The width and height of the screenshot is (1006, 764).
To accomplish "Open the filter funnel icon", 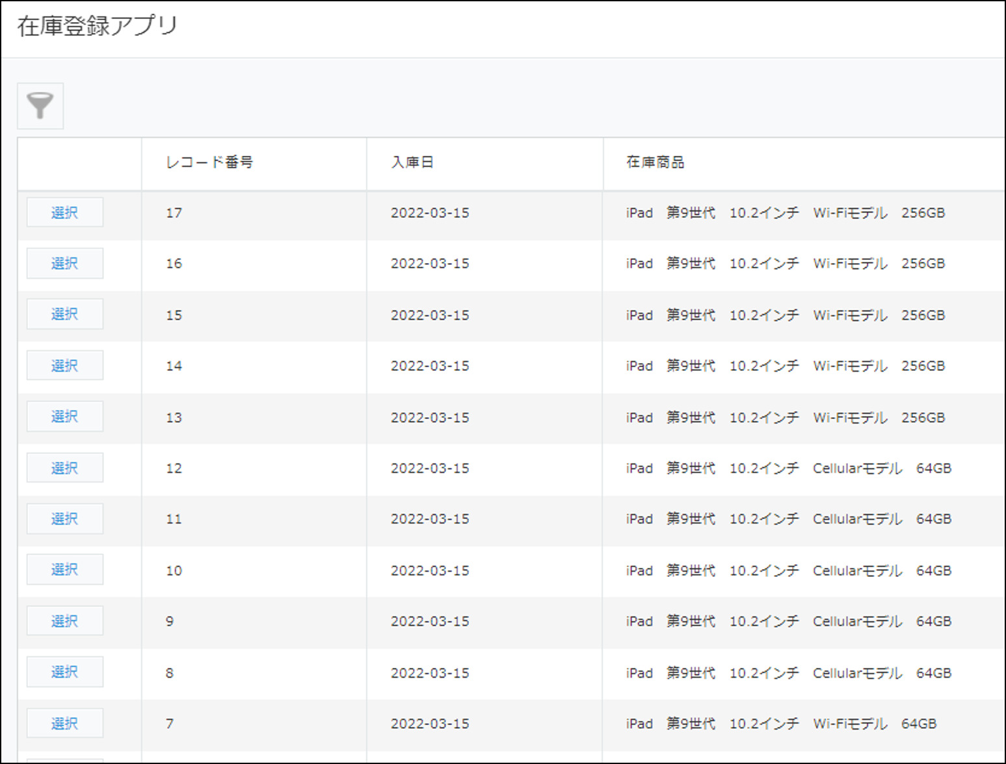I will pyautogui.click(x=40, y=106).
